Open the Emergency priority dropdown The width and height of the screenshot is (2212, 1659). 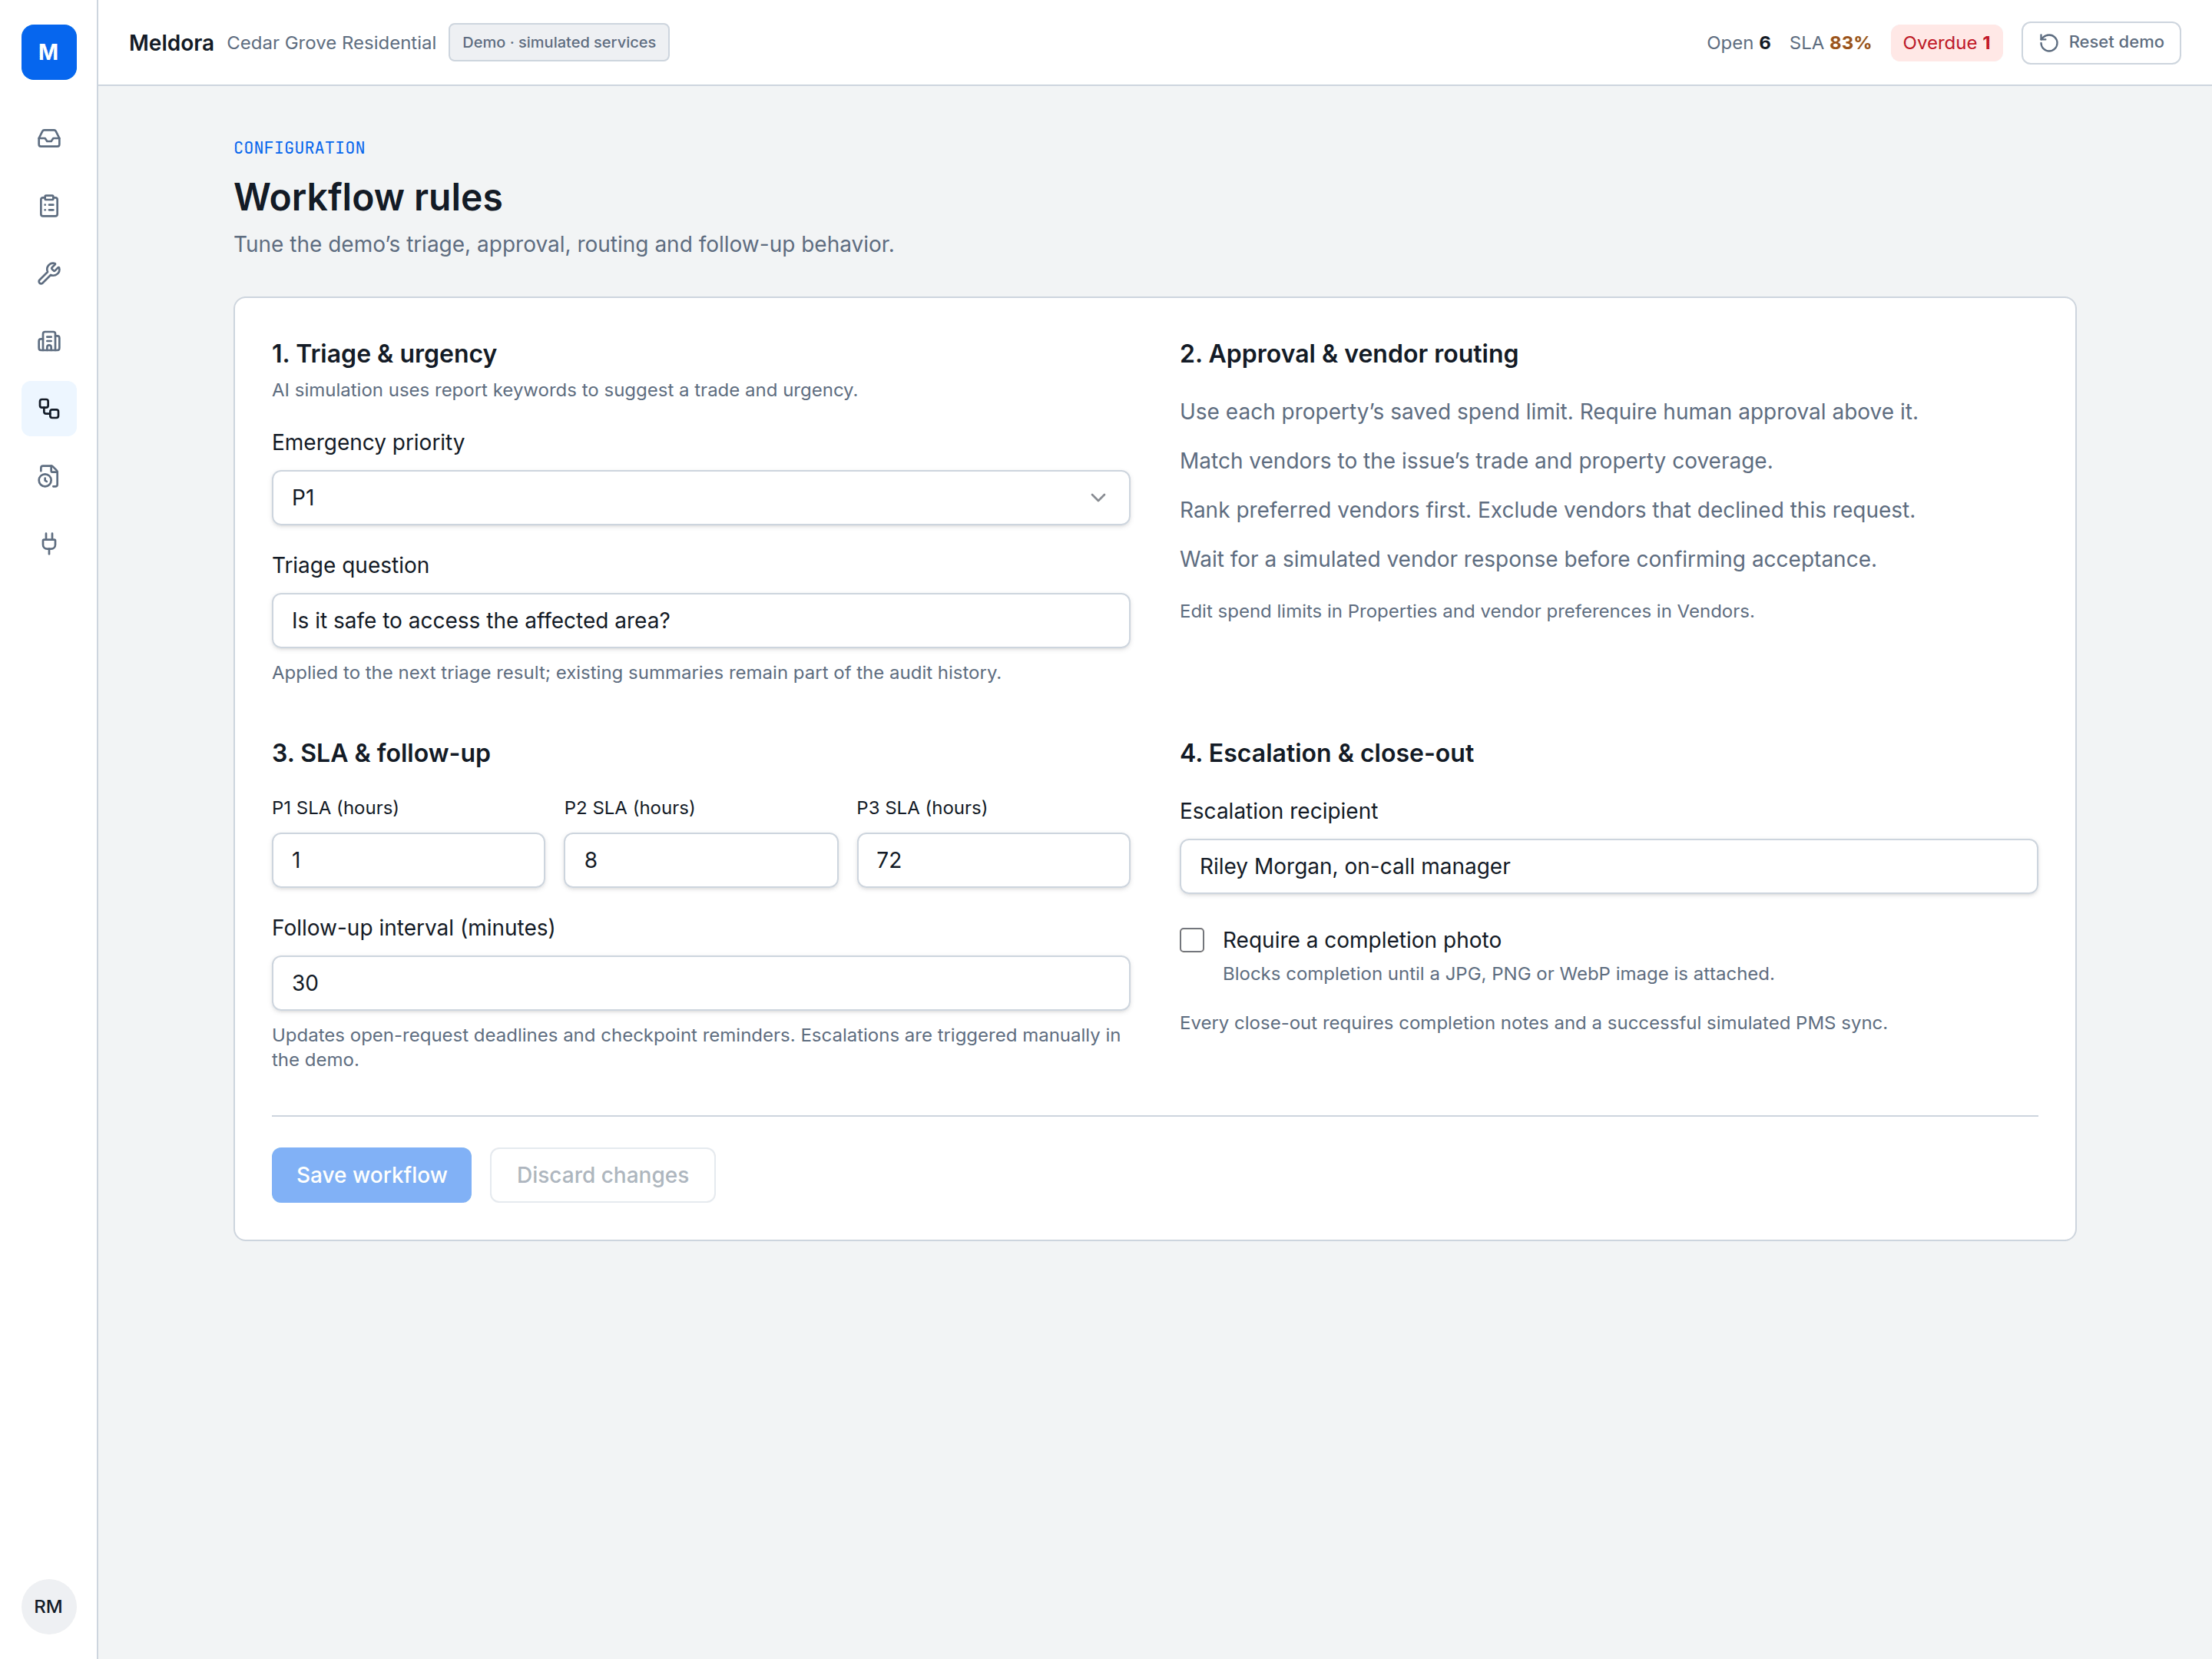(700, 497)
